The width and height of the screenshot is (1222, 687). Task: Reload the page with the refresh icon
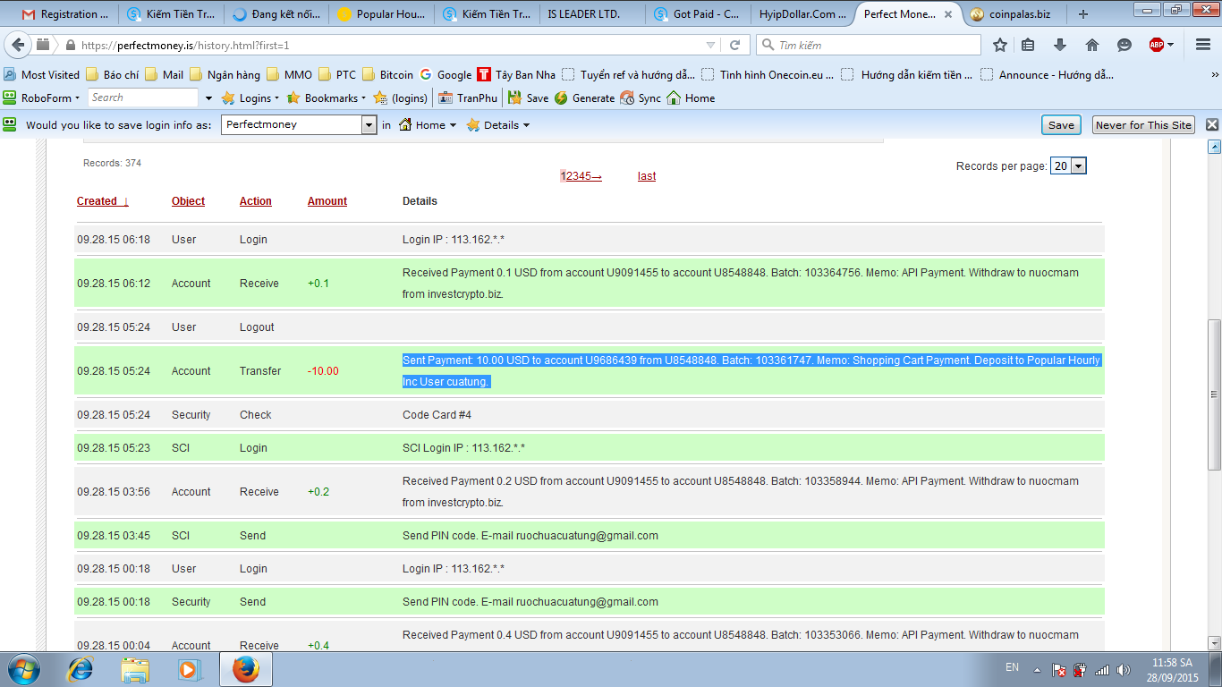coord(734,45)
